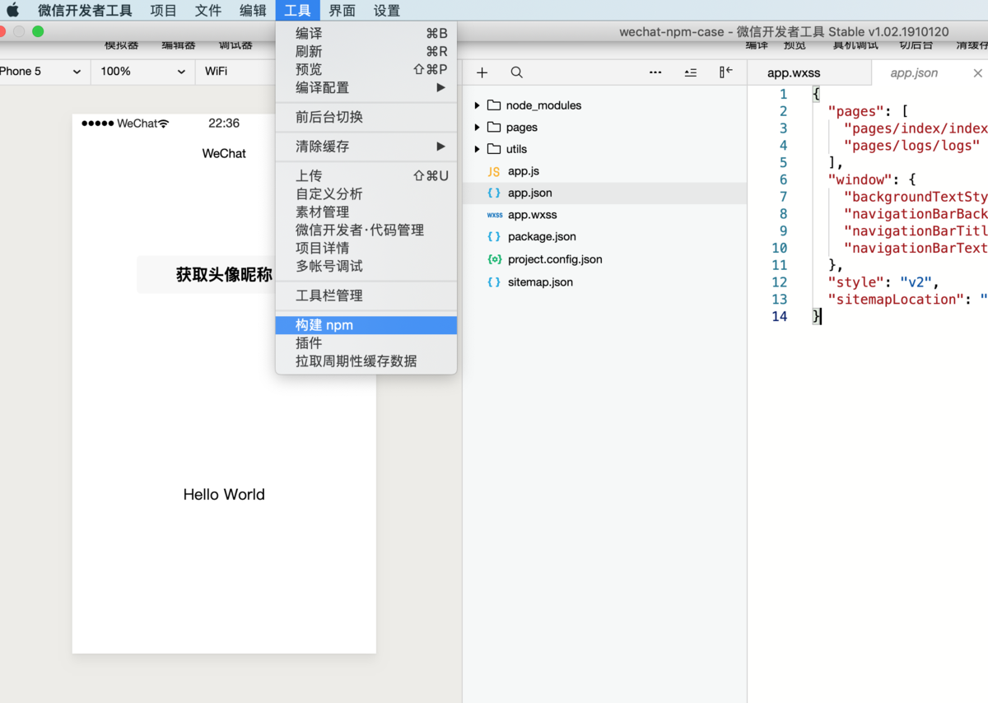Select 自定义分析 menu entry
This screenshot has height=703, width=988.
coord(366,194)
